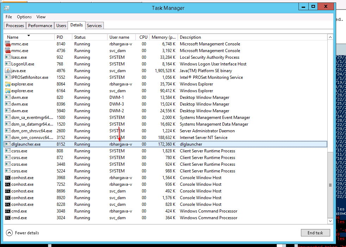Sort by the Description column header
346x247 pixels.
[x=253, y=37]
